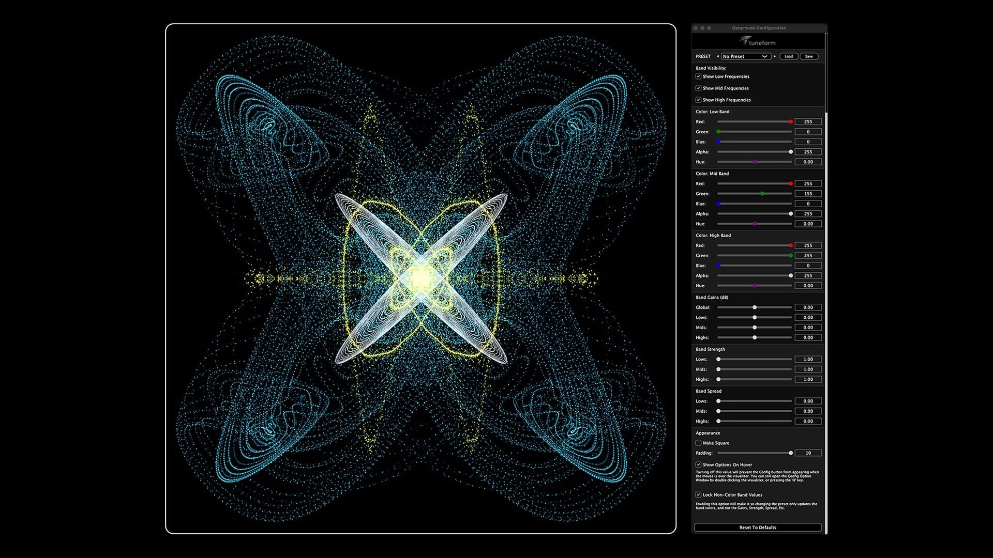The image size is (993, 558).
Task: Click the High Band Blue value field
Action: tap(808, 266)
